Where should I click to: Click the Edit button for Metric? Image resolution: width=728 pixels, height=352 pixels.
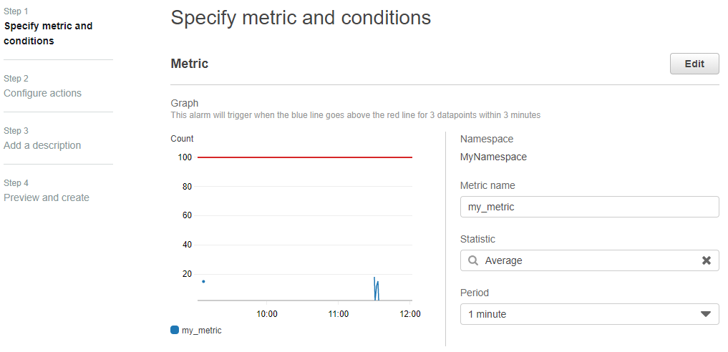click(x=694, y=64)
